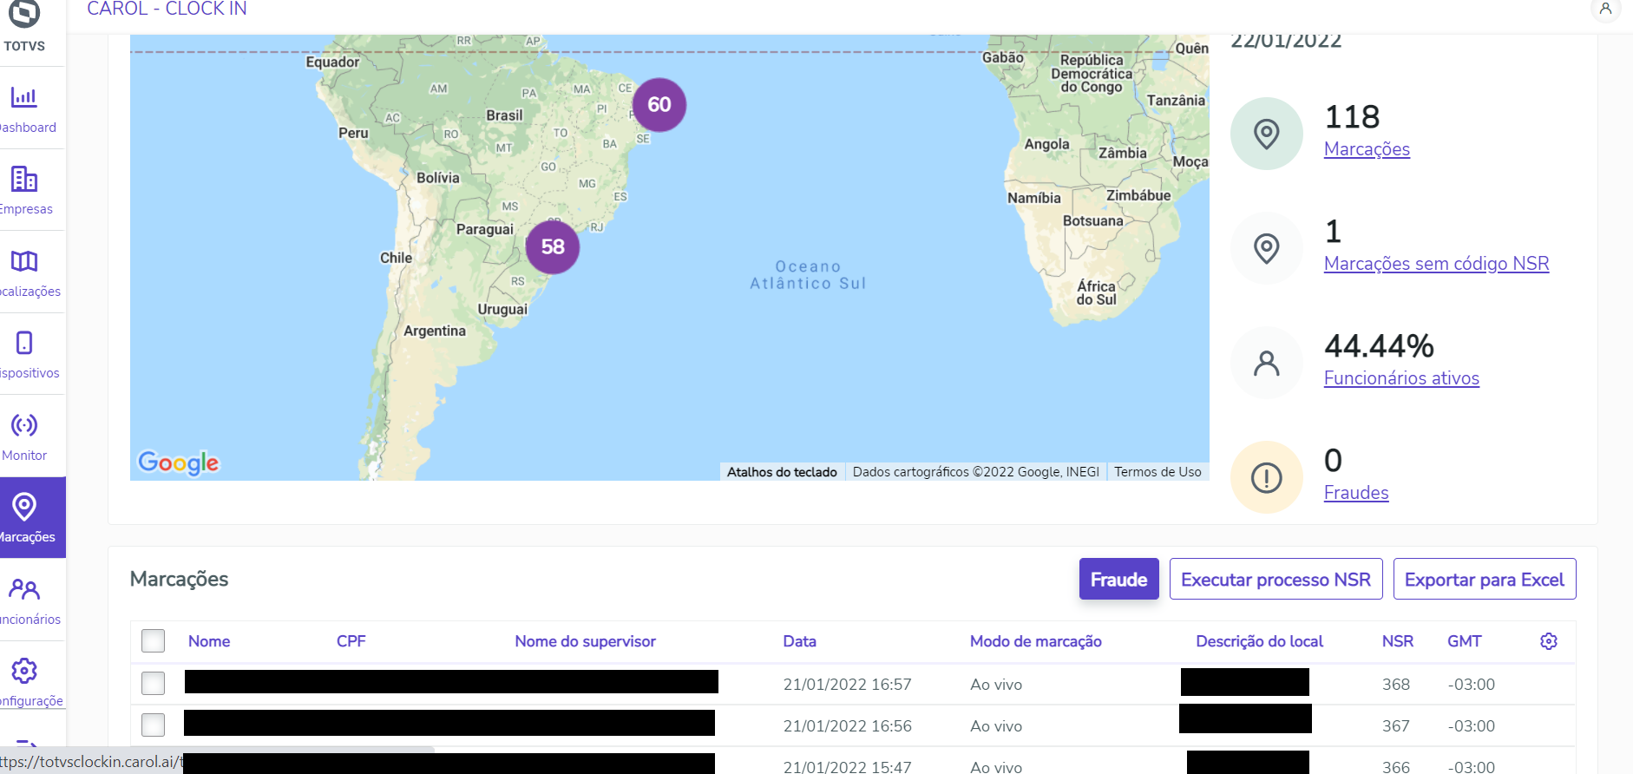Open Monitor broadcast icon in sidebar
This screenshot has height=774, width=1633.
tap(24, 425)
